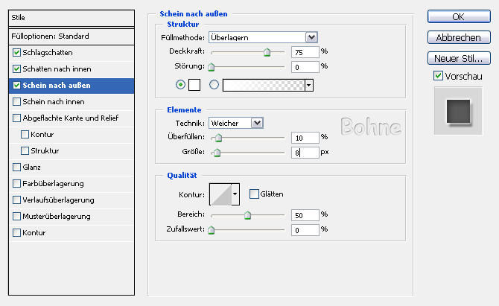Toggle the Vorschau preview checkbox

tap(438, 76)
